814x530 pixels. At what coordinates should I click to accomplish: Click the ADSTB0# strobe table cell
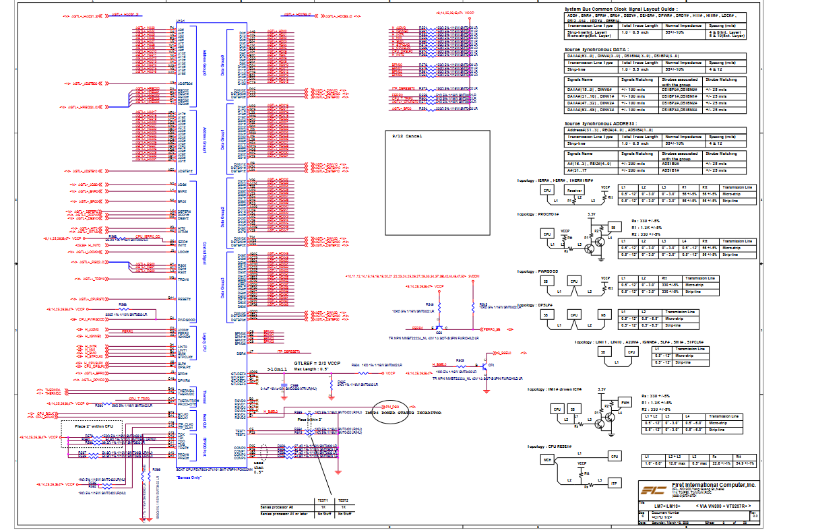coord(681,163)
